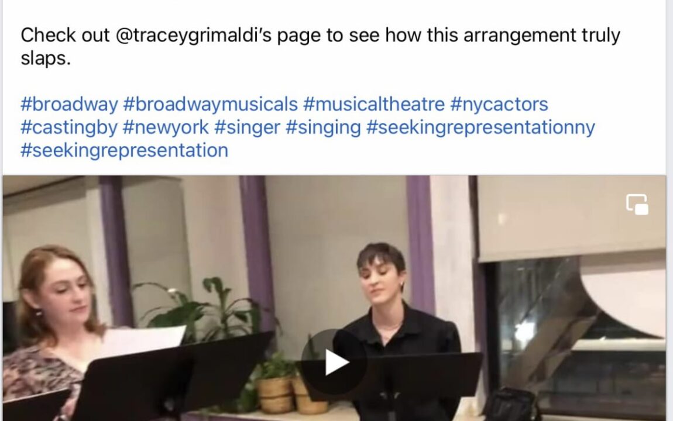Open the #singing hashtag

323,127
